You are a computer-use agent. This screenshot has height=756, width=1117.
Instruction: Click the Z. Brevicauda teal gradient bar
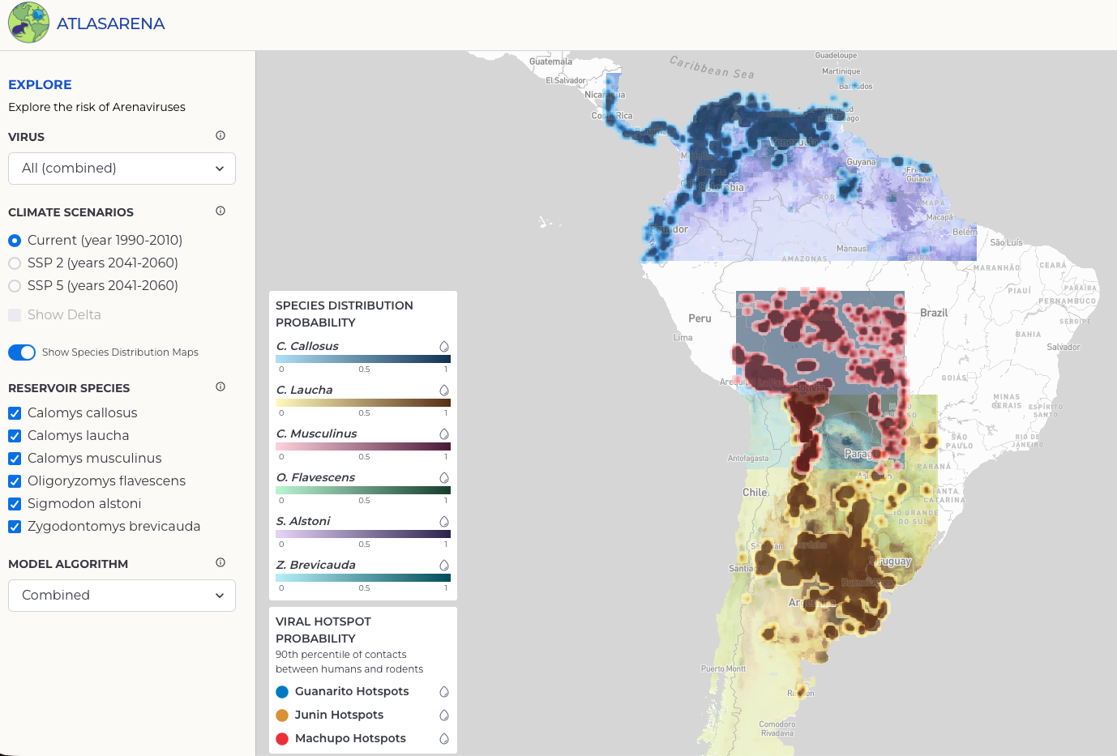(x=363, y=578)
